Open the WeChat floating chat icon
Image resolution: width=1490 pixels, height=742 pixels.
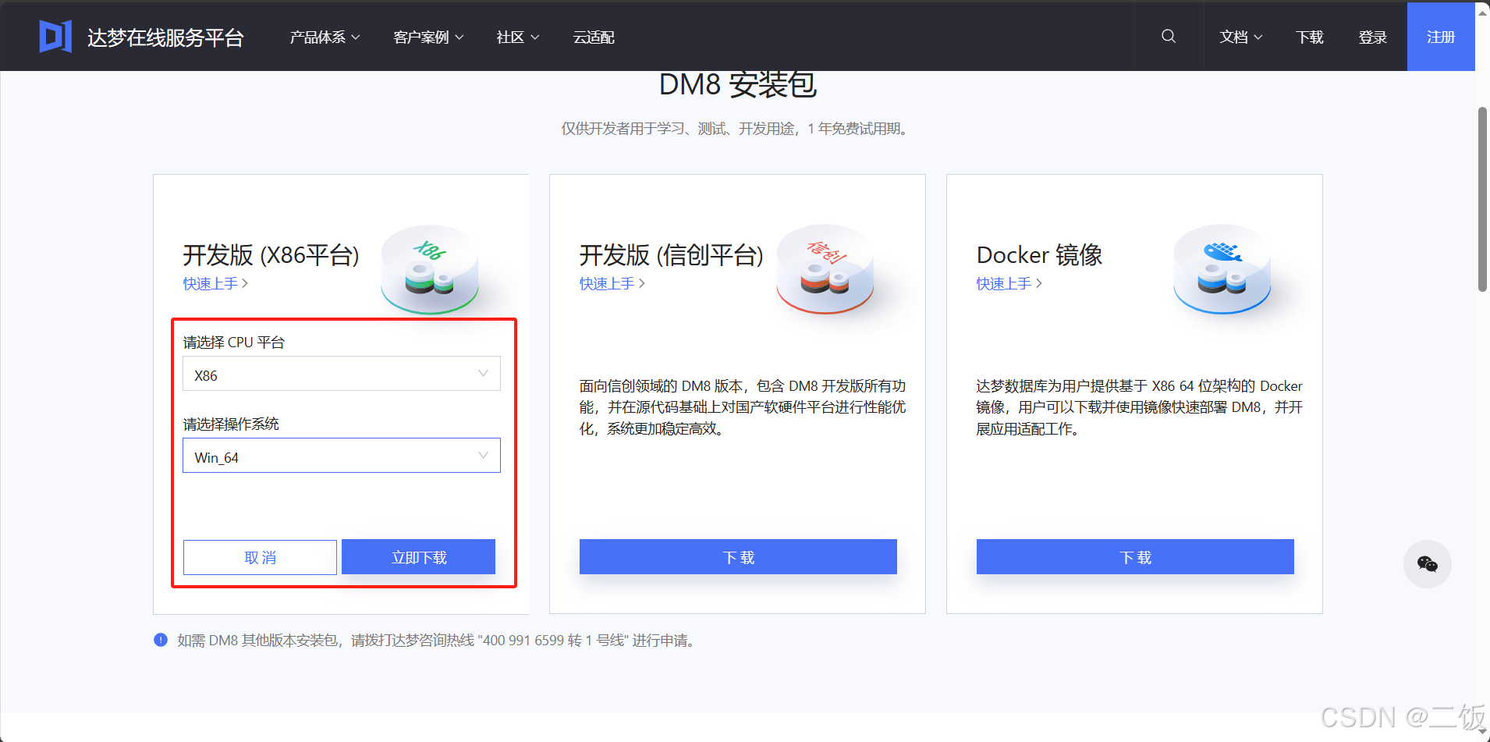1427,563
